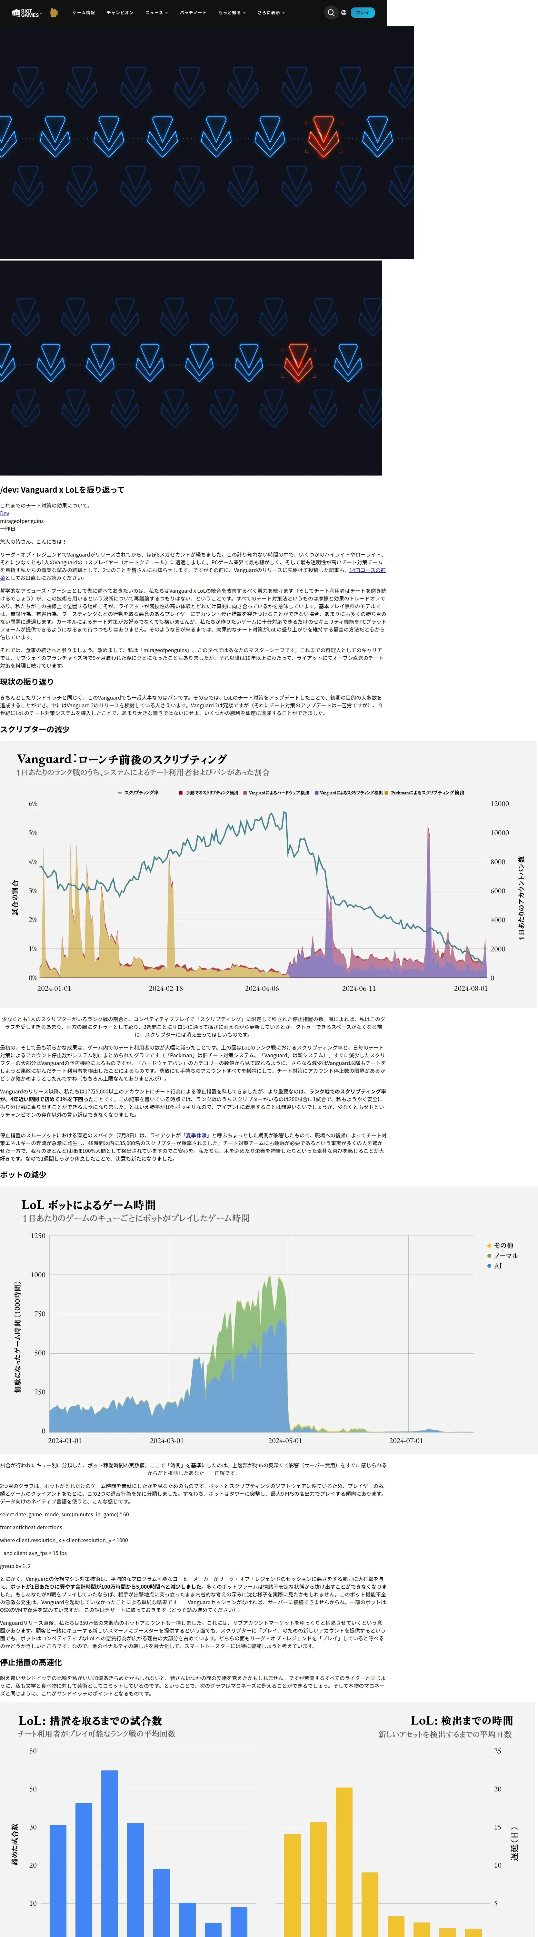The width and height of the screenshot is (538, 1937).
Task: Click the Vanguardによるハードウェア検出 legend entry
Action: pyautogui.click(x=276, y=793)
